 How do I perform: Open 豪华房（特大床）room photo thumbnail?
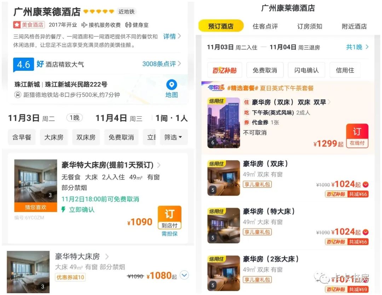tap(224, 225)
